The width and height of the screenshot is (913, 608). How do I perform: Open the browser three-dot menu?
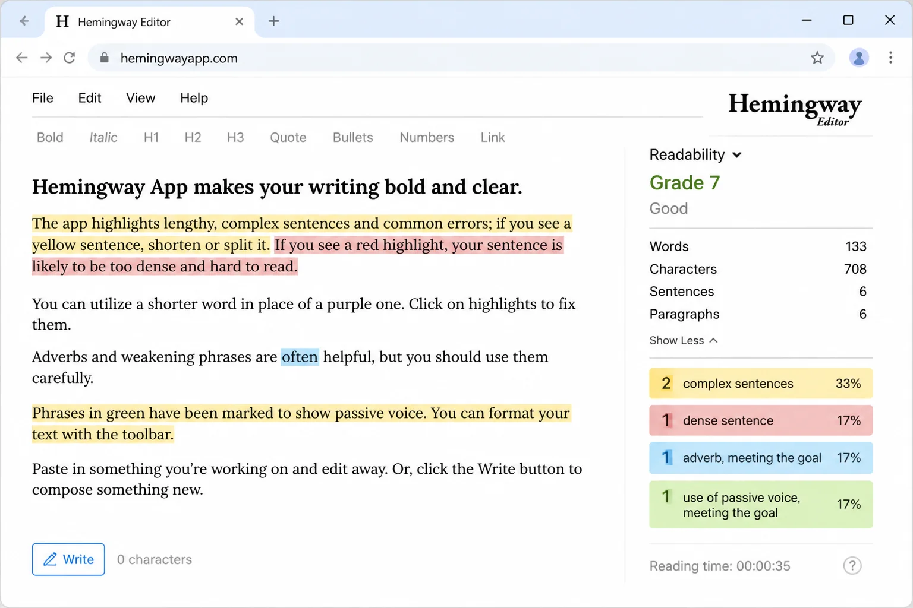coord(890,58)
